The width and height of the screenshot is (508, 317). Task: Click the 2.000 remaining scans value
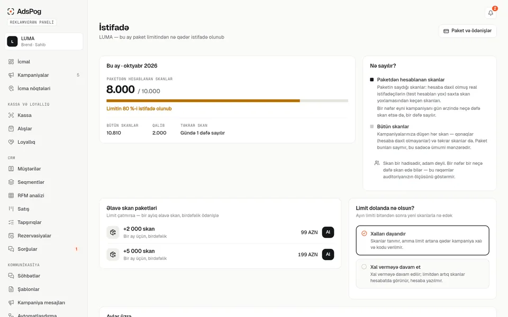(159, 133)
